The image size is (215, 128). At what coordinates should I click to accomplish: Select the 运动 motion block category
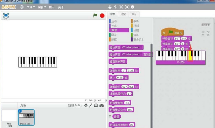[x=114, y=21]
